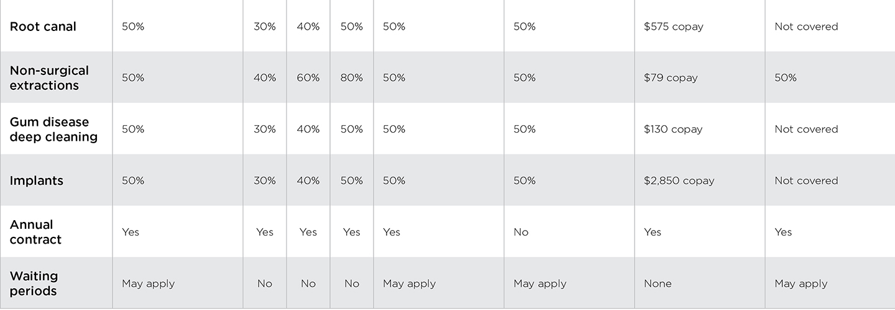Click the 40% cell in Implants row

(x=308, y=181)
